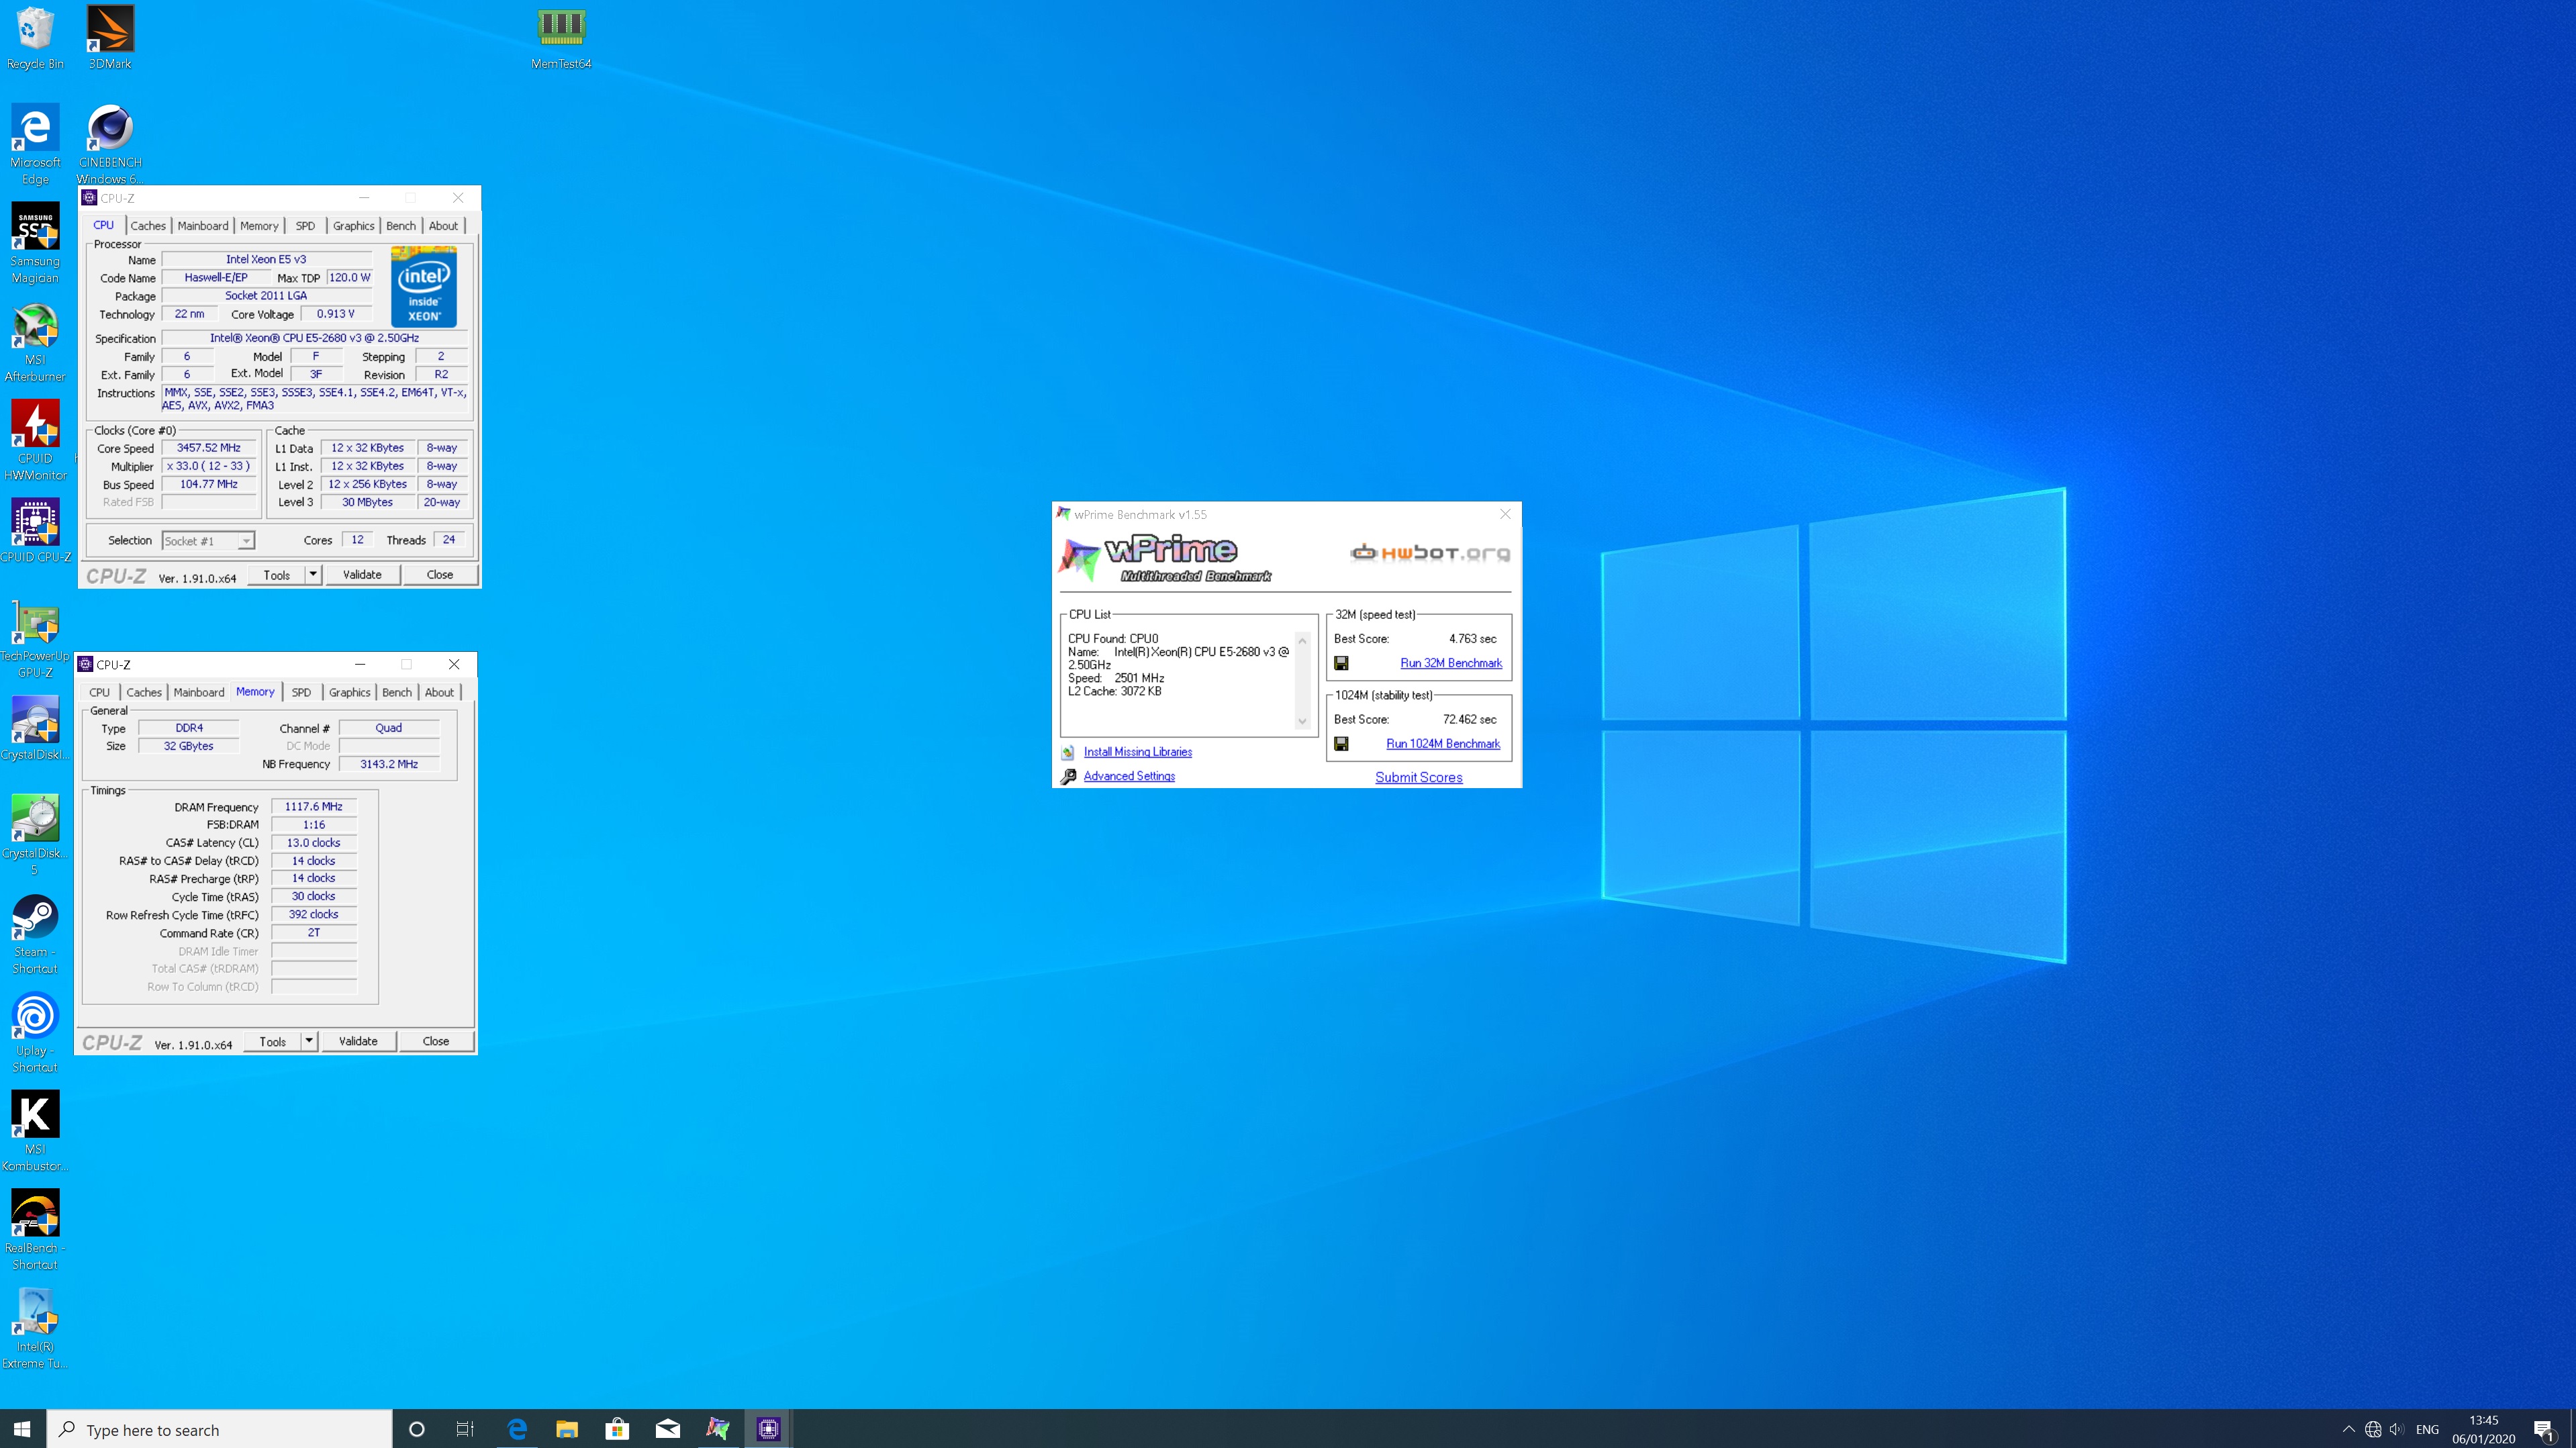Open the Uplay shortcut on desktop
2576x1448 pixels.
35,1033
